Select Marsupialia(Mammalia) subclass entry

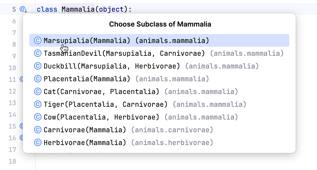click(x=126, y=41)
